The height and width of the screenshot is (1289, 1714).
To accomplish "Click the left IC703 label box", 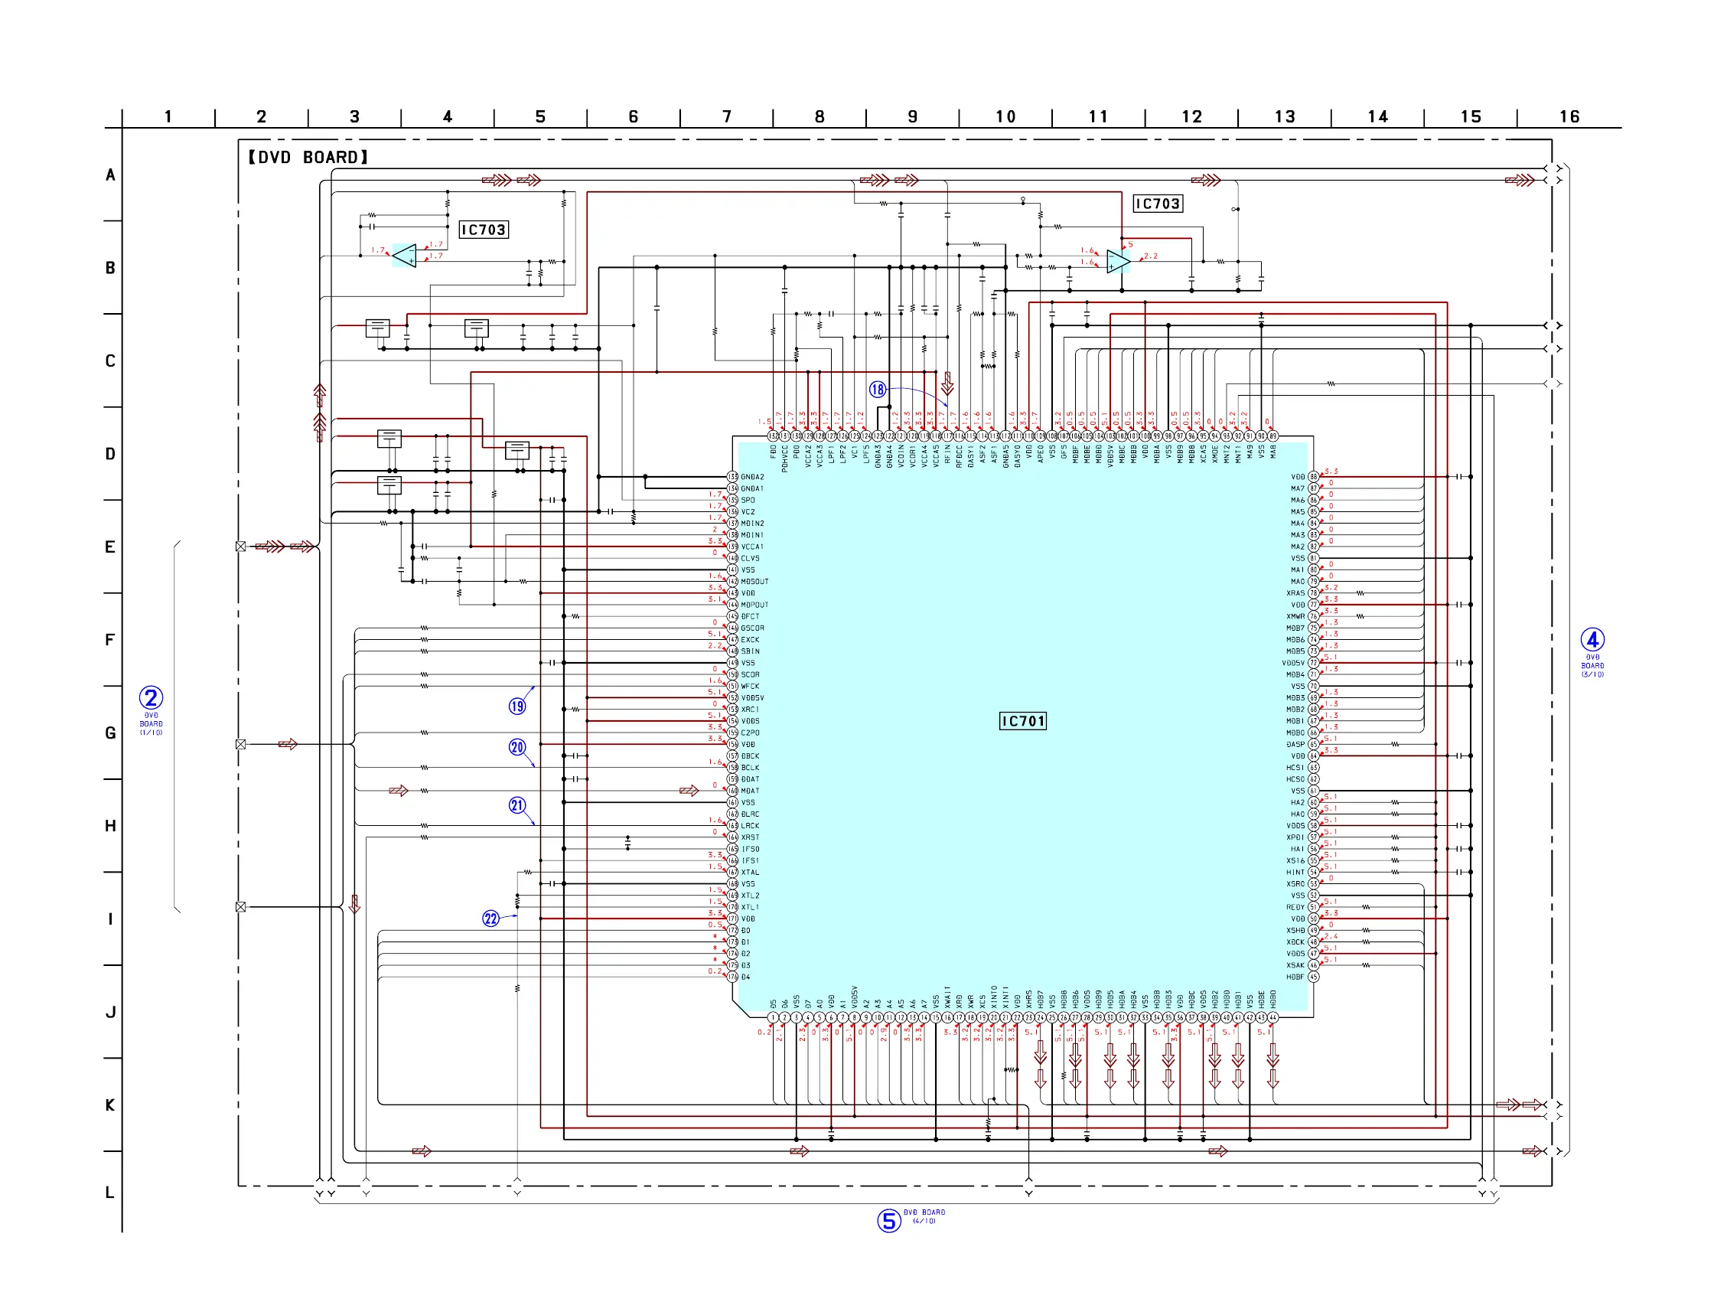I will [484, 230].
